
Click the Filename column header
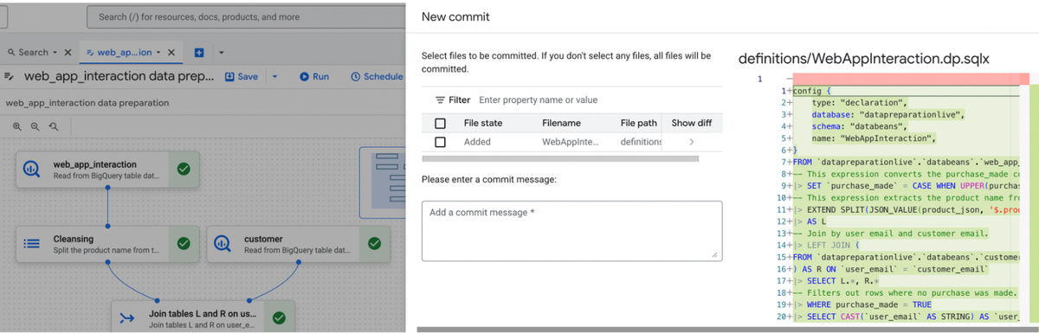pos(562,123)
